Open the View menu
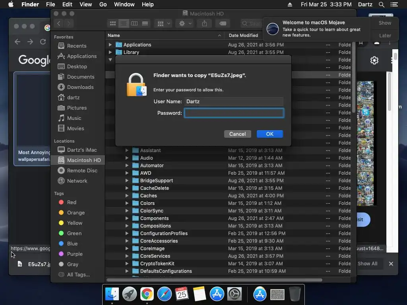The height and width of the screenshot is (305, 407). [x=86, y=4]
